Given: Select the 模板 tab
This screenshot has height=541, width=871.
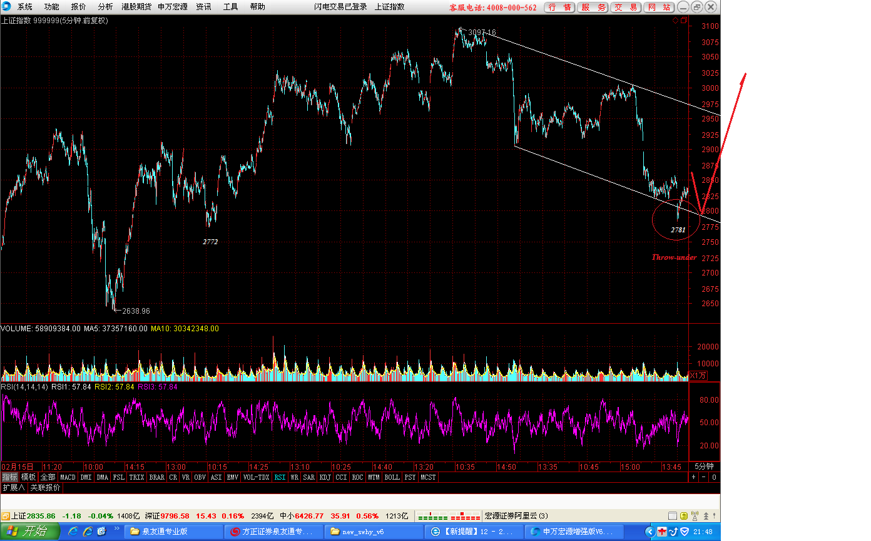Looking at the screenshot, I should (x=29, y=477).
